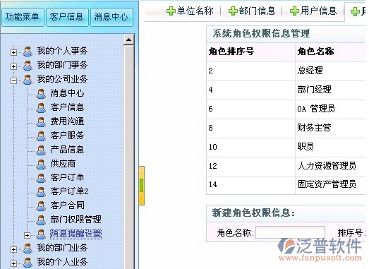The width and height of the screenshot is (369, 269).
Task: Click the person icon beside 费用沟通
Action: click(41, 121)
